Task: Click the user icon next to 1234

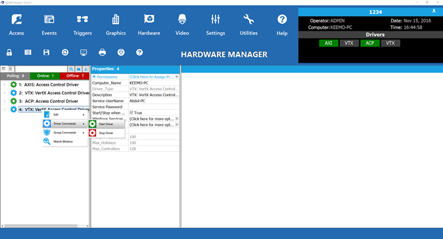Action: coord(434,11)
